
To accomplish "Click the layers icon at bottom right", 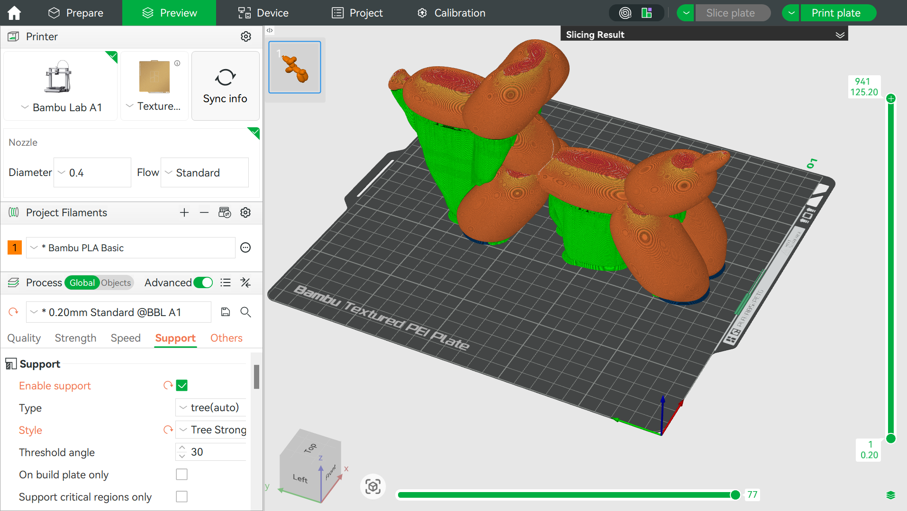I will tap(890, 495).
